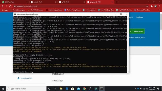
Task: Close the gTTS tab
Action: 84,2
